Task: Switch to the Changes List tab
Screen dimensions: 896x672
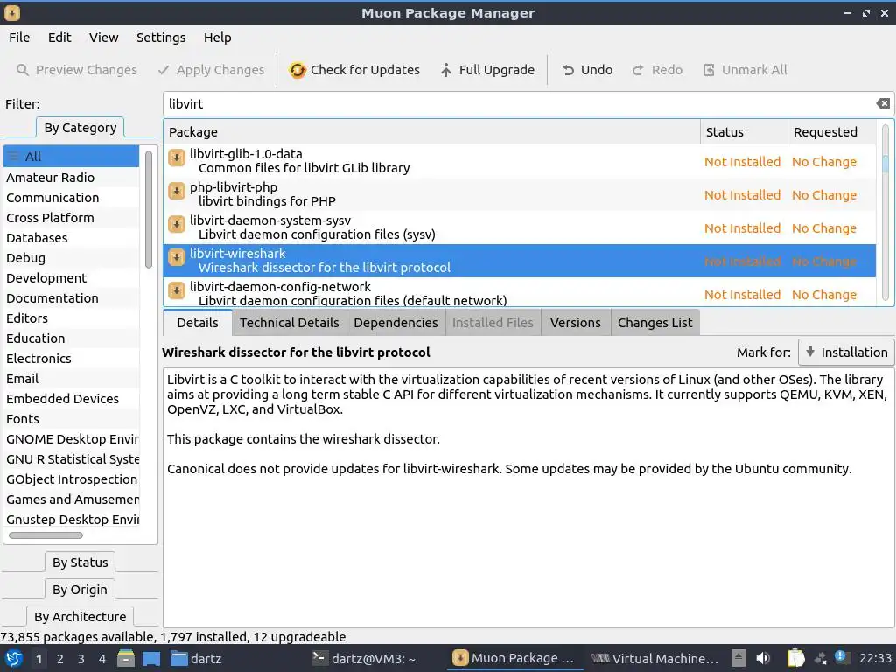Action: [x=654, y=323]
